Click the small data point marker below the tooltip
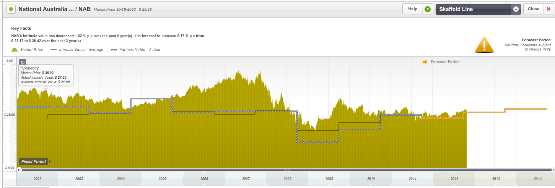 [46, 89]
